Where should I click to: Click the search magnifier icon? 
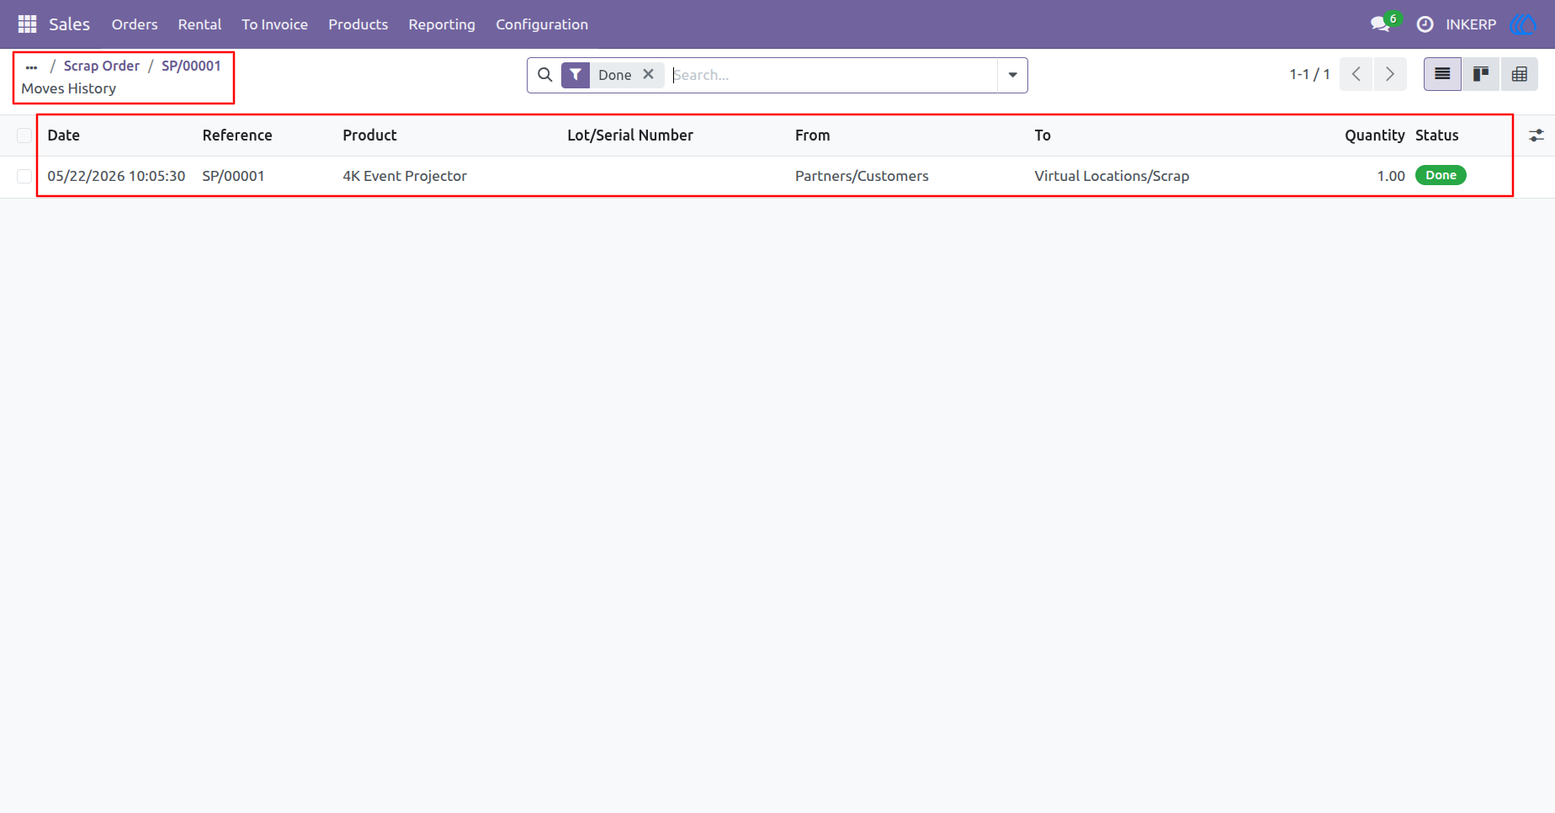coord(545,75)
